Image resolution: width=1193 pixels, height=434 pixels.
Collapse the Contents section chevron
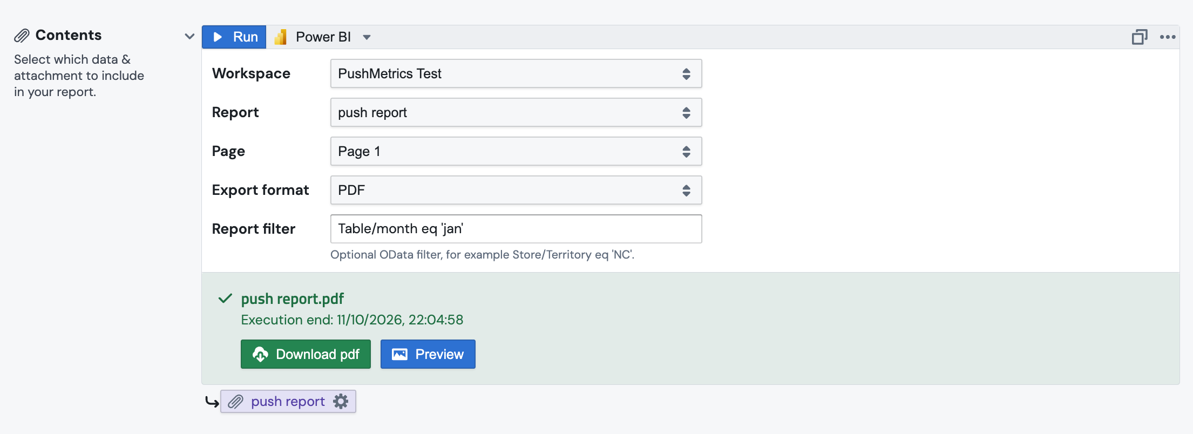(189, 36)
